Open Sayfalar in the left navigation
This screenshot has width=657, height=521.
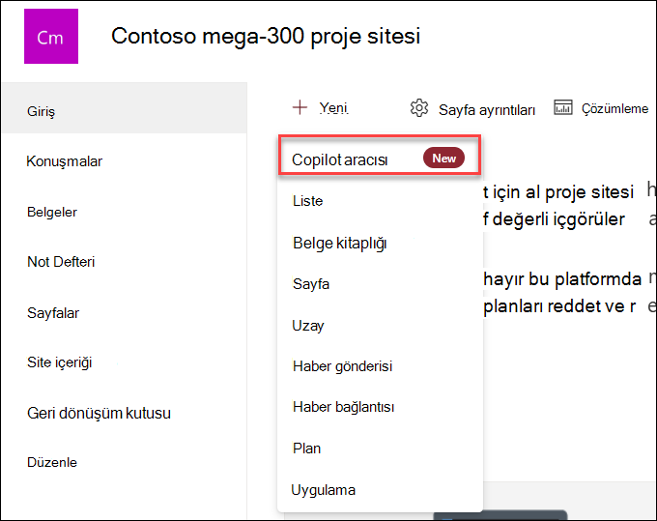[x=53, y=313]
